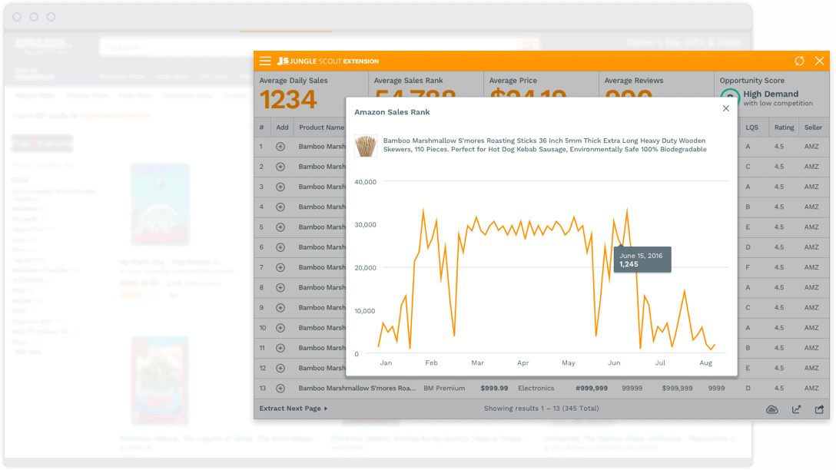Expand Extract Next Page arrow link
The image size is (836, 470).
[x=294, y=409]
